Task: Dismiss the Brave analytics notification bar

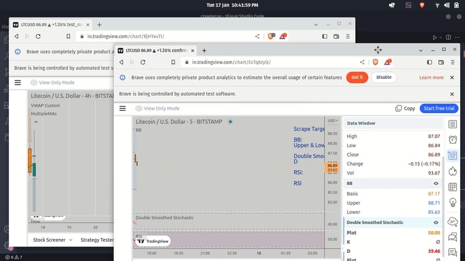Action: 452,78
